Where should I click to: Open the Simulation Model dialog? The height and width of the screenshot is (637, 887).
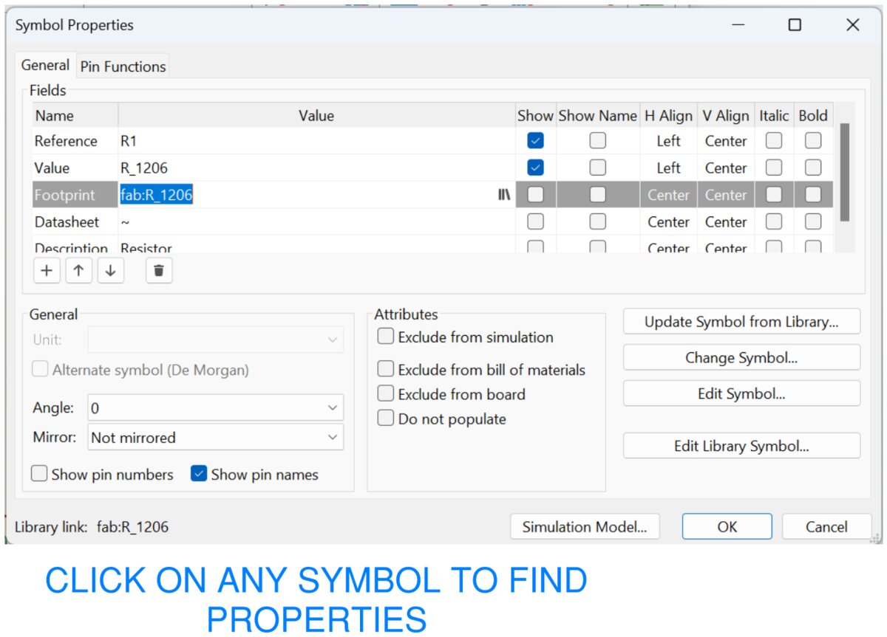[585, 526]
